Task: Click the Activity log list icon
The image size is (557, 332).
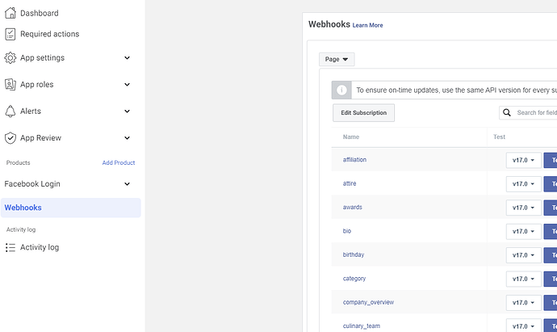Action: pos(10,247)
